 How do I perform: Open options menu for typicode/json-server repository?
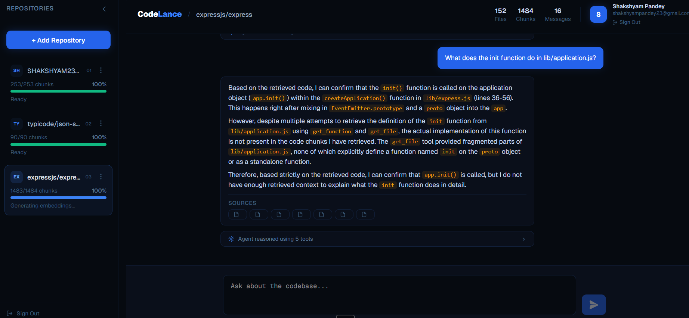coord(101,123)
